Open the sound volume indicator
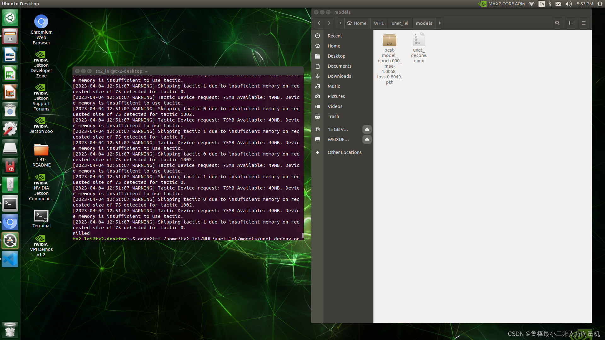605x340 pixels. 568,4
